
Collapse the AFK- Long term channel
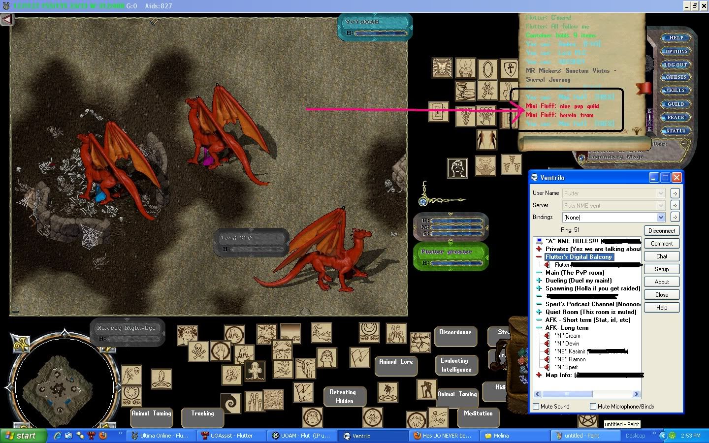click(539, 328)
